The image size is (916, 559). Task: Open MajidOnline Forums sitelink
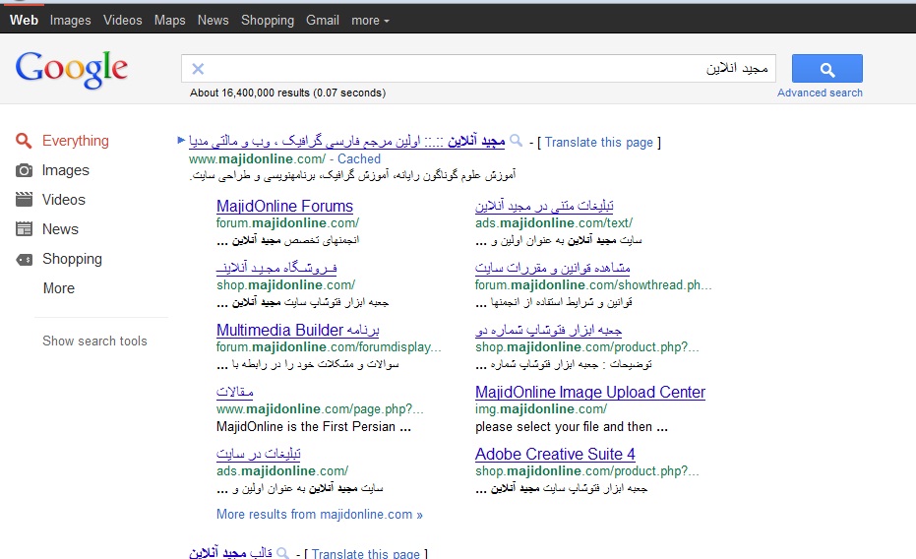click(x=284, y=207)
